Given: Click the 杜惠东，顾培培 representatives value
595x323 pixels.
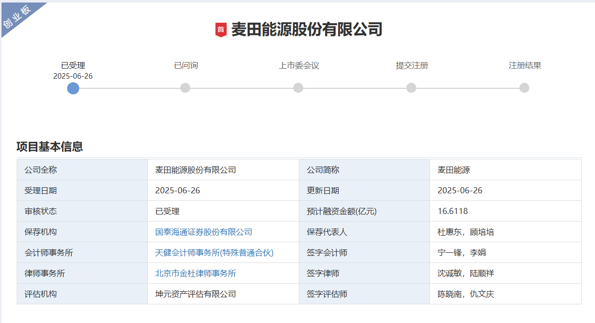Looking at the screenshot, I should [x=466, y=232].
